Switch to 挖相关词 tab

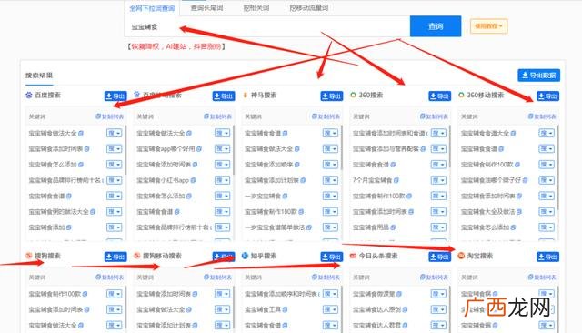(256, 8)
